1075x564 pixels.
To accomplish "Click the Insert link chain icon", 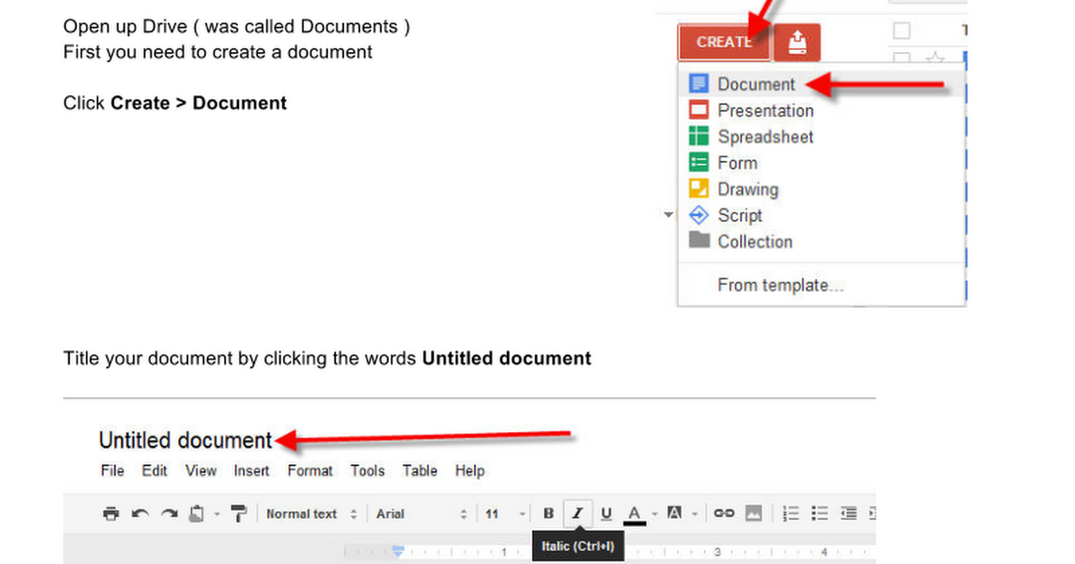I will pos(724,514).
